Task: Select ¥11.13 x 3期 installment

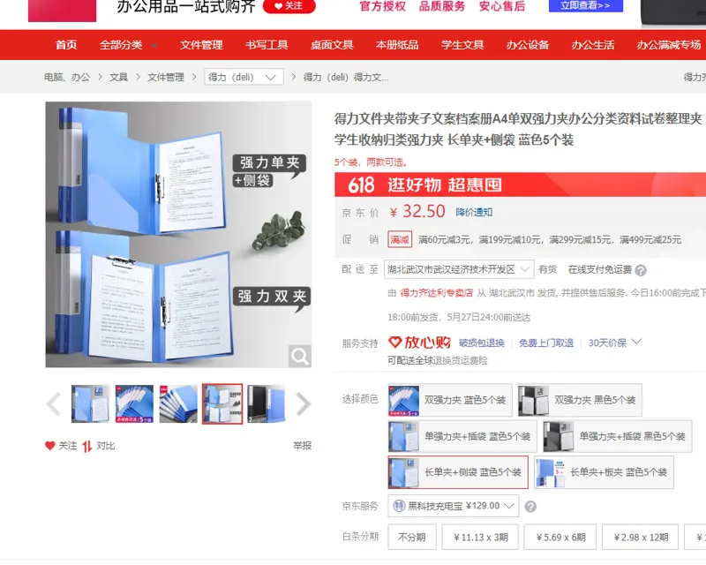Action: pos(480,537)
